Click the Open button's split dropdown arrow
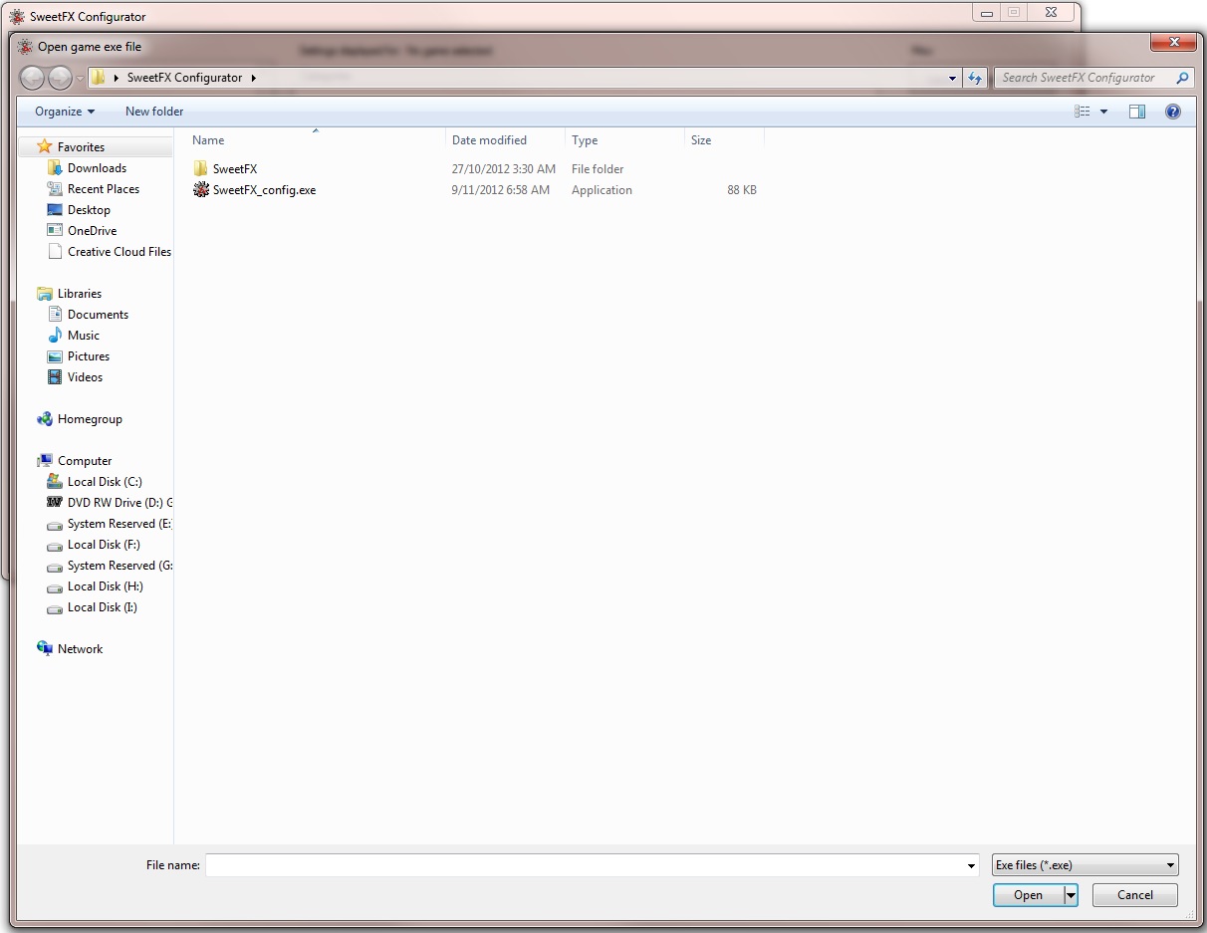1207x933 pixels. point(1072,895)
